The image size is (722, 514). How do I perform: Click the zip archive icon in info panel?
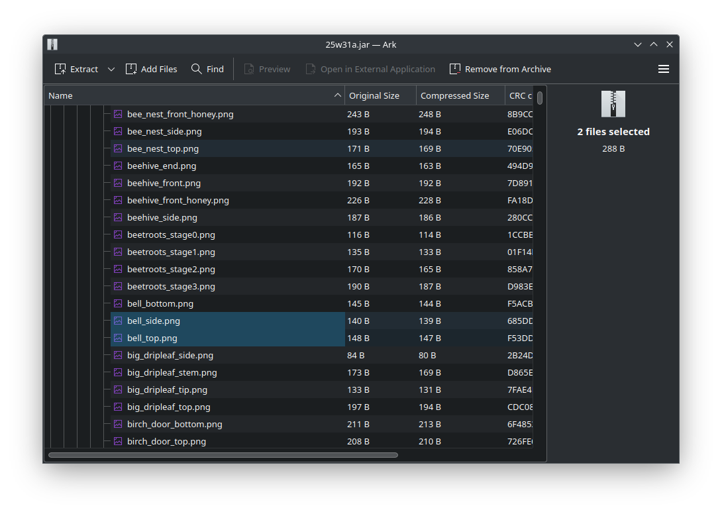613,104
